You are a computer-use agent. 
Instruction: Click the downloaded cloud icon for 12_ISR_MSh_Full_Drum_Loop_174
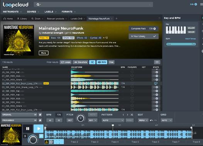(x=156, y=83)
